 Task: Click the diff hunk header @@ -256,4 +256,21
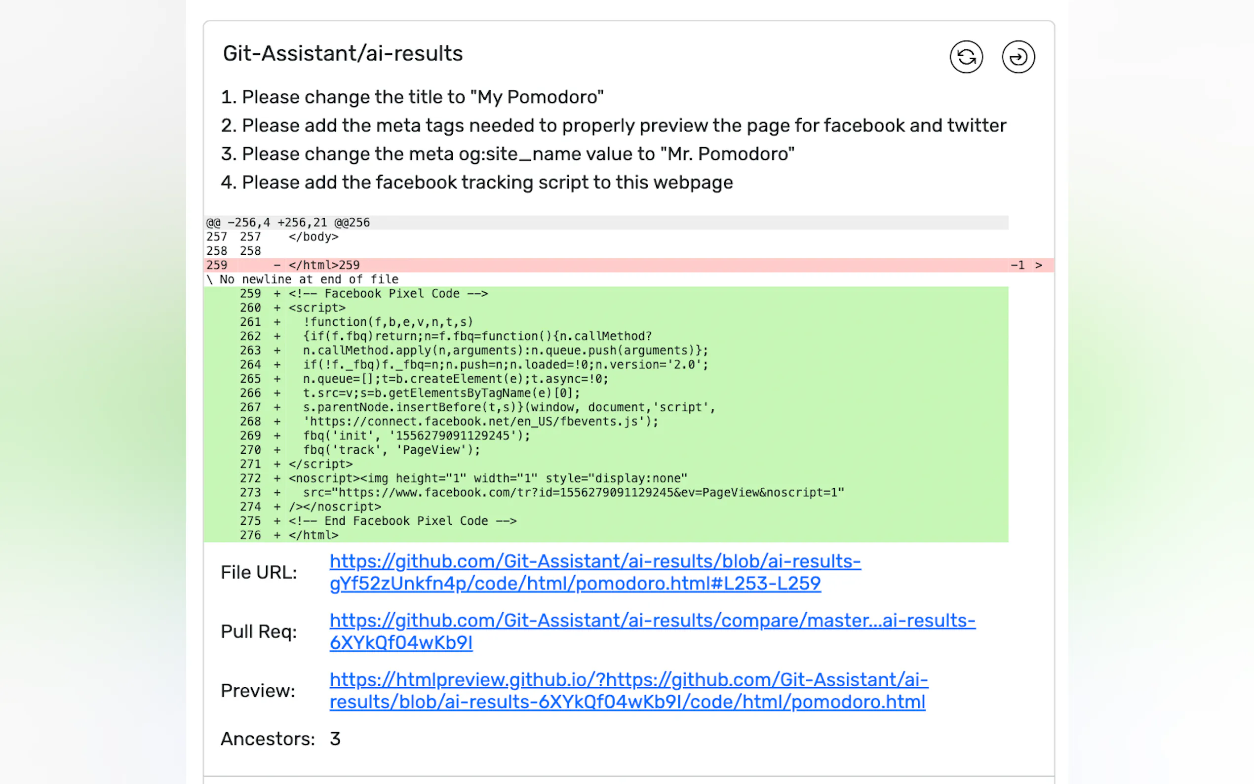click(288, 223)
